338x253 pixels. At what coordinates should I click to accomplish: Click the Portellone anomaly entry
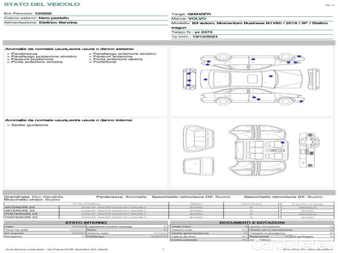104,62
